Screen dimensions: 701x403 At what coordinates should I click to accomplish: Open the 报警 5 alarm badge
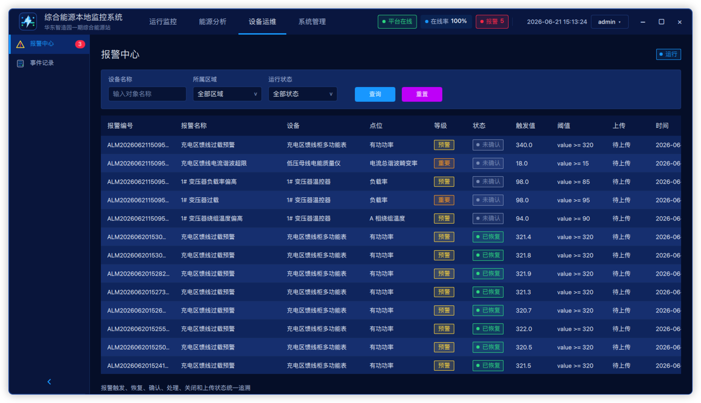point(492,22)
